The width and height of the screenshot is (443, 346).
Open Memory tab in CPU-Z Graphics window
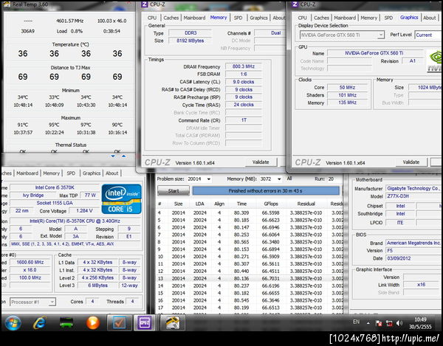[x=369, y=18]
